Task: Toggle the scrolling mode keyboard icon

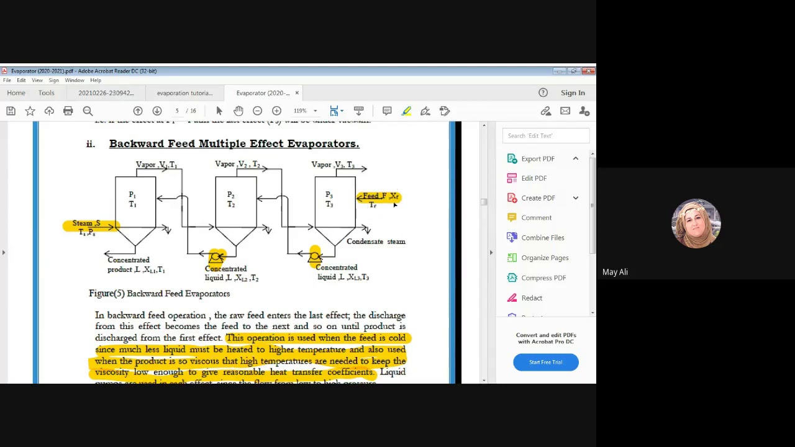Action: tap(358, 111)
